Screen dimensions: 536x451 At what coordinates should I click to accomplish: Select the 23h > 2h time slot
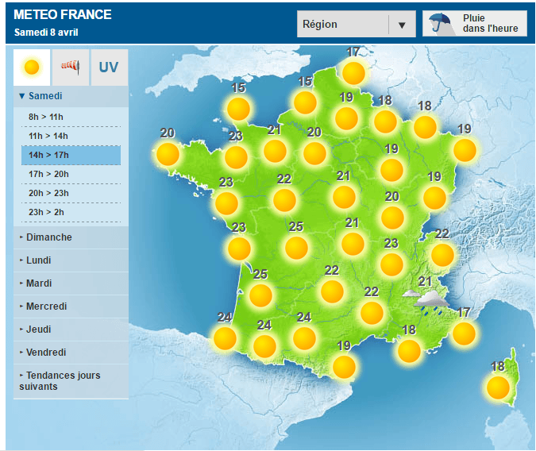coord(45,213)
